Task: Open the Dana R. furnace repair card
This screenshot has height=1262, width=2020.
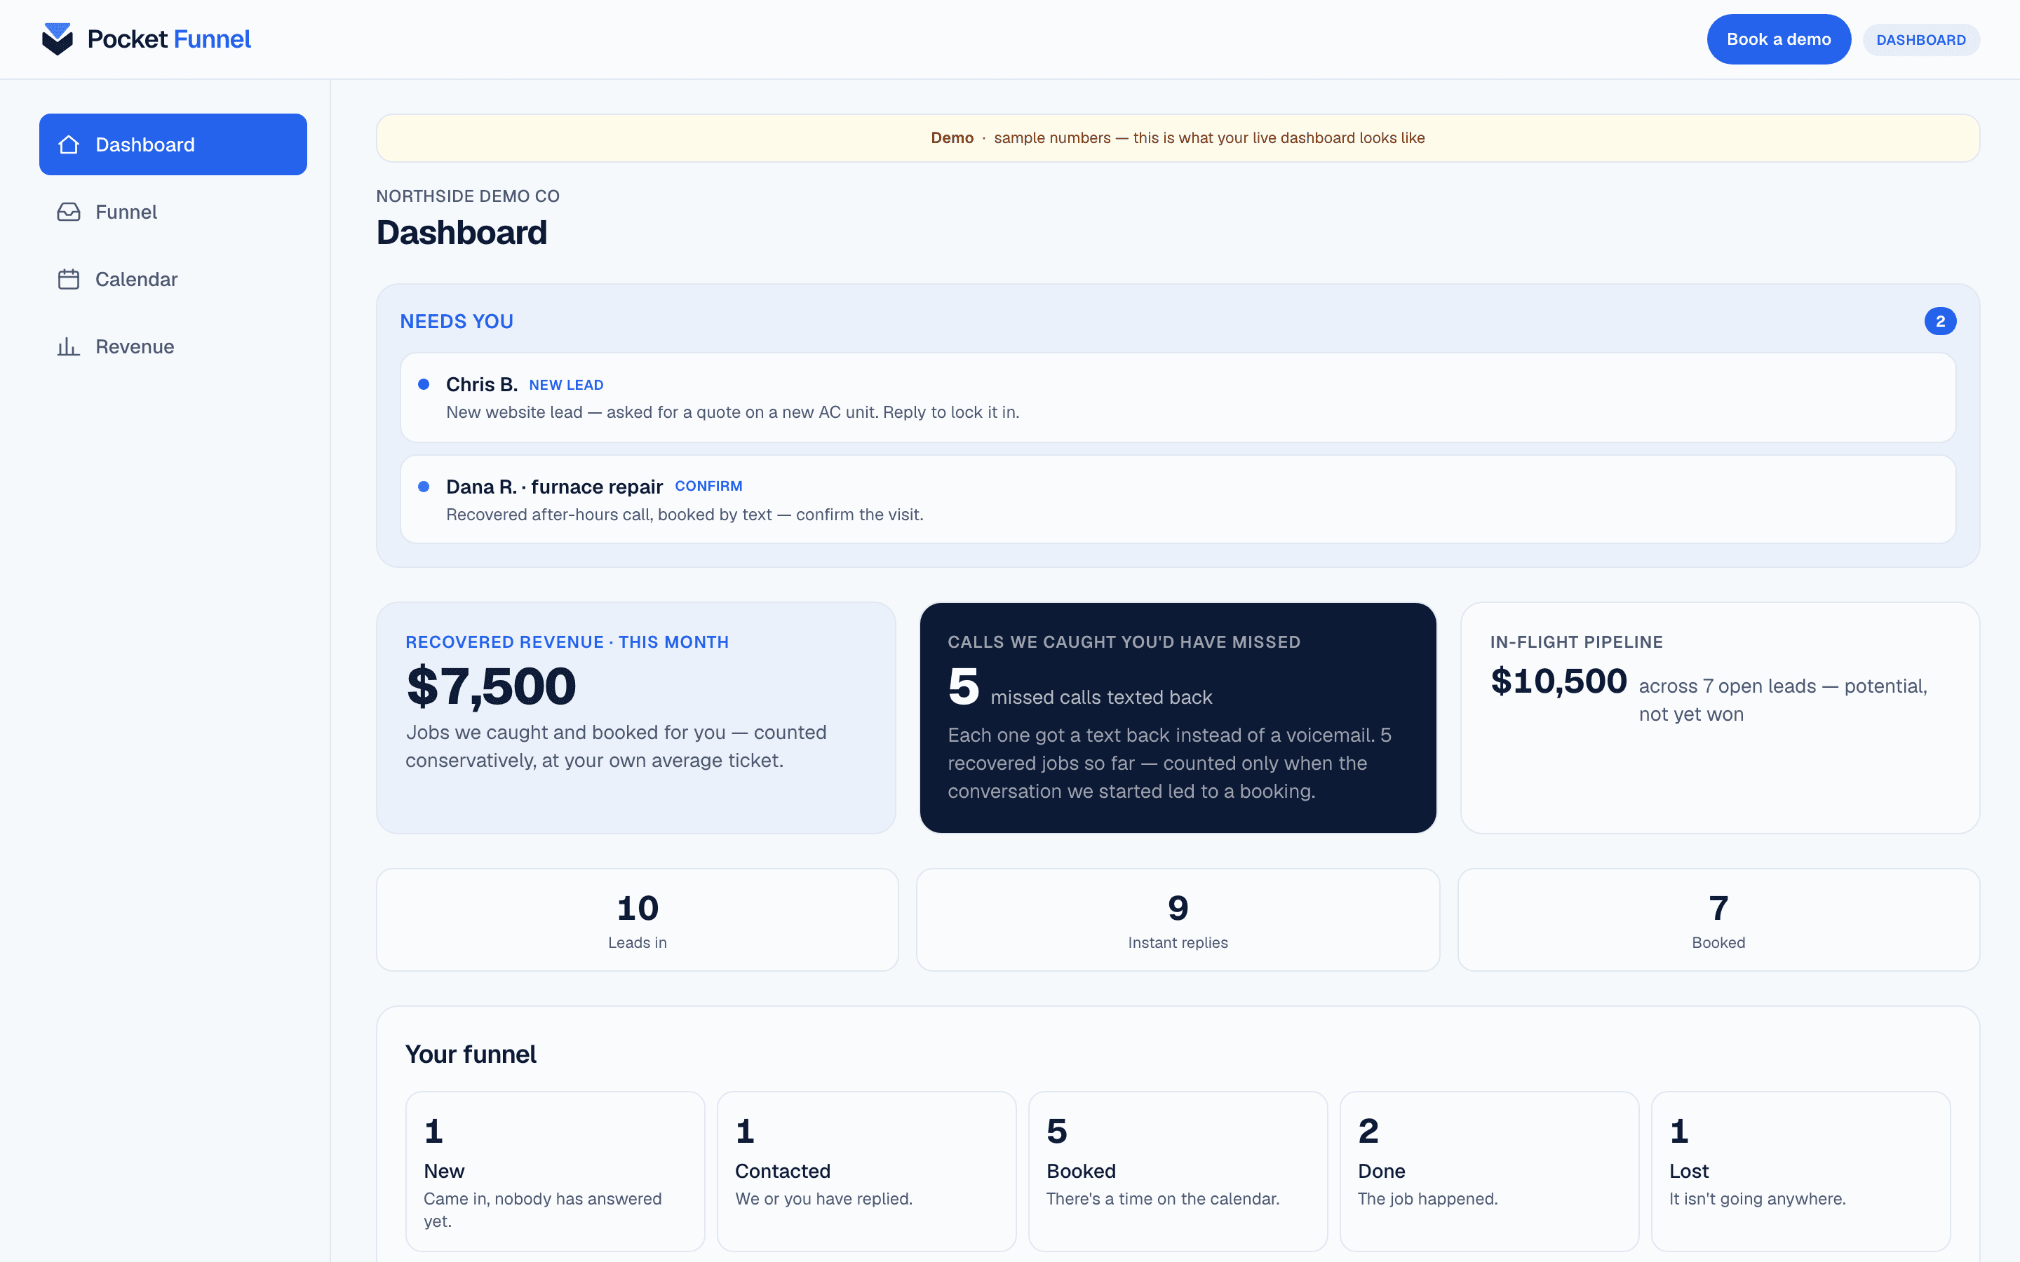Action: (x=1178, y=499)
